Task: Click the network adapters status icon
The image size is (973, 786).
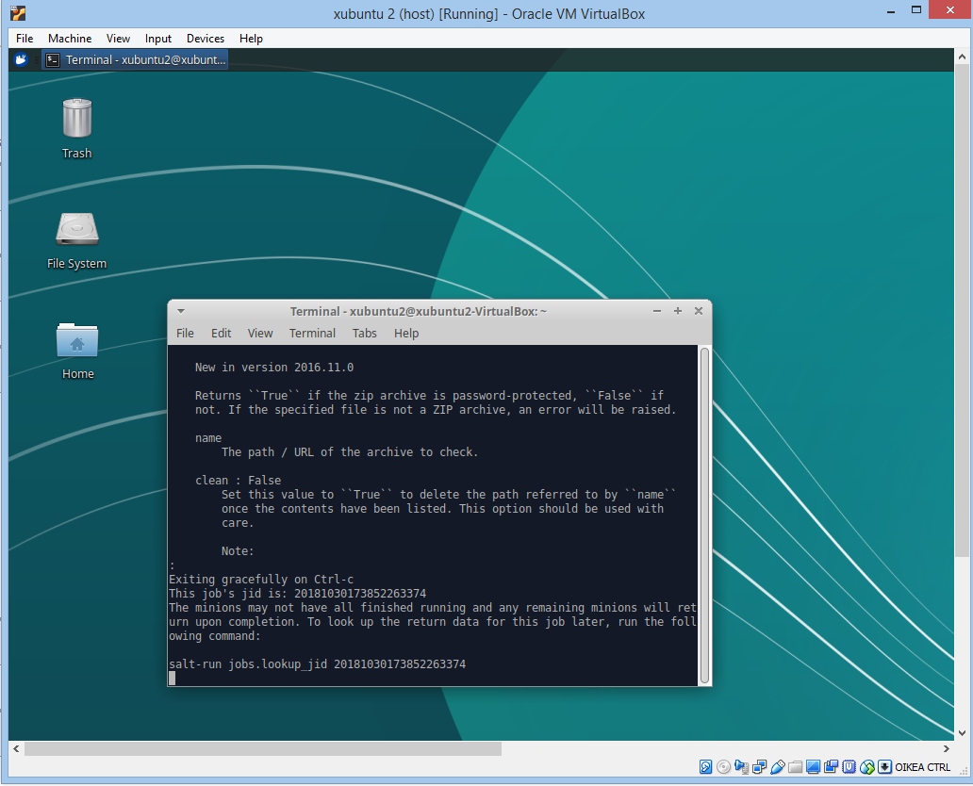Action: 760,767
